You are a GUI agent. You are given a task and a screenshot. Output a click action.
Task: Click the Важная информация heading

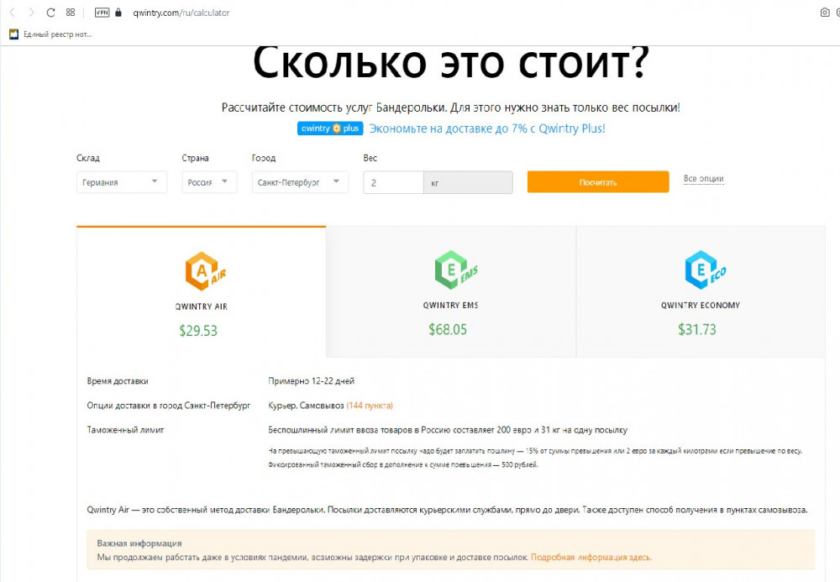(x=139, y=543)
